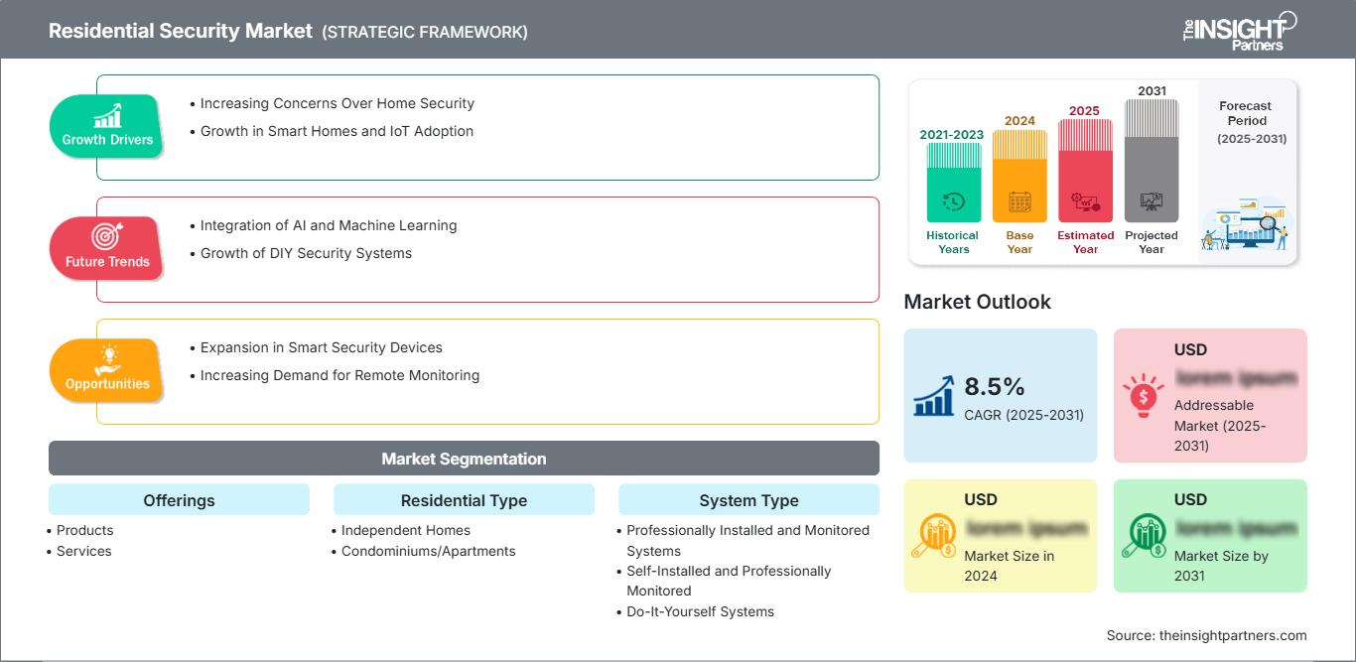Select the Base Year calendar icon
This screenshot has width=1356, height=662.
click(1018, 199)
